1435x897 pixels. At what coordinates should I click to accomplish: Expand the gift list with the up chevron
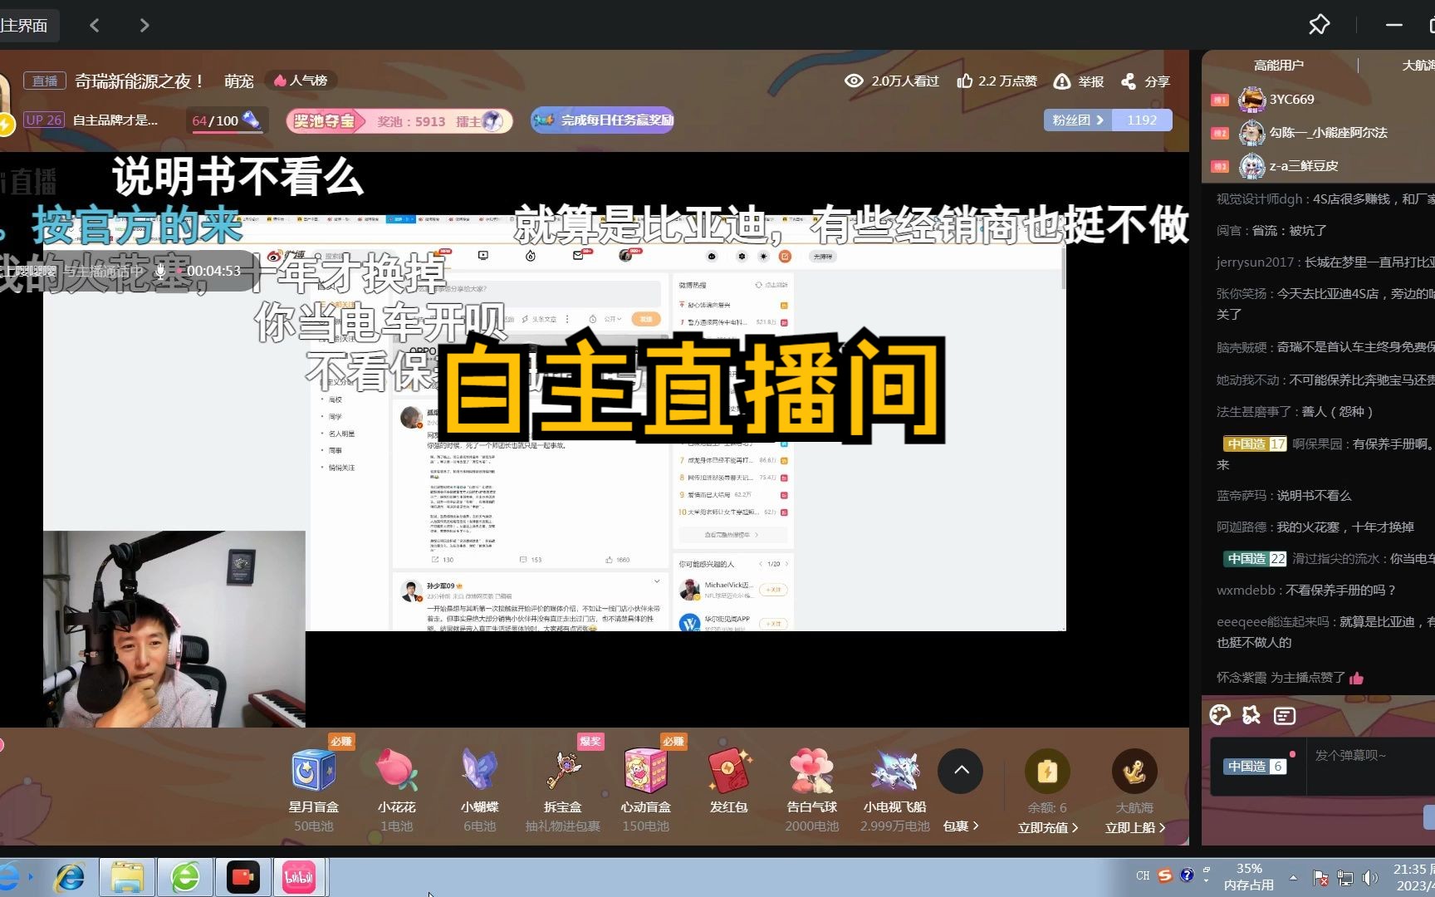coord(961,771)
